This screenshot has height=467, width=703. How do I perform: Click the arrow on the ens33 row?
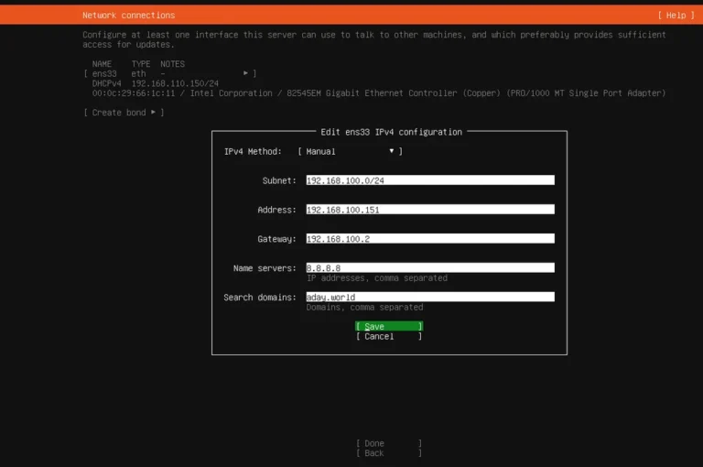(245, 73)
